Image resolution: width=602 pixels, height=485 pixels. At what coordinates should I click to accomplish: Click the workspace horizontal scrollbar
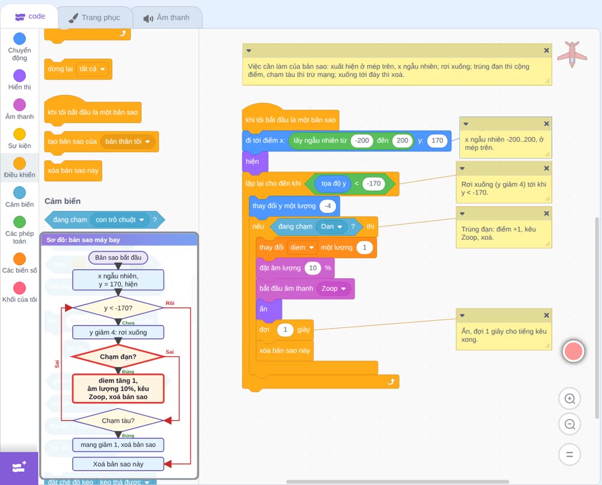[397, 481]
